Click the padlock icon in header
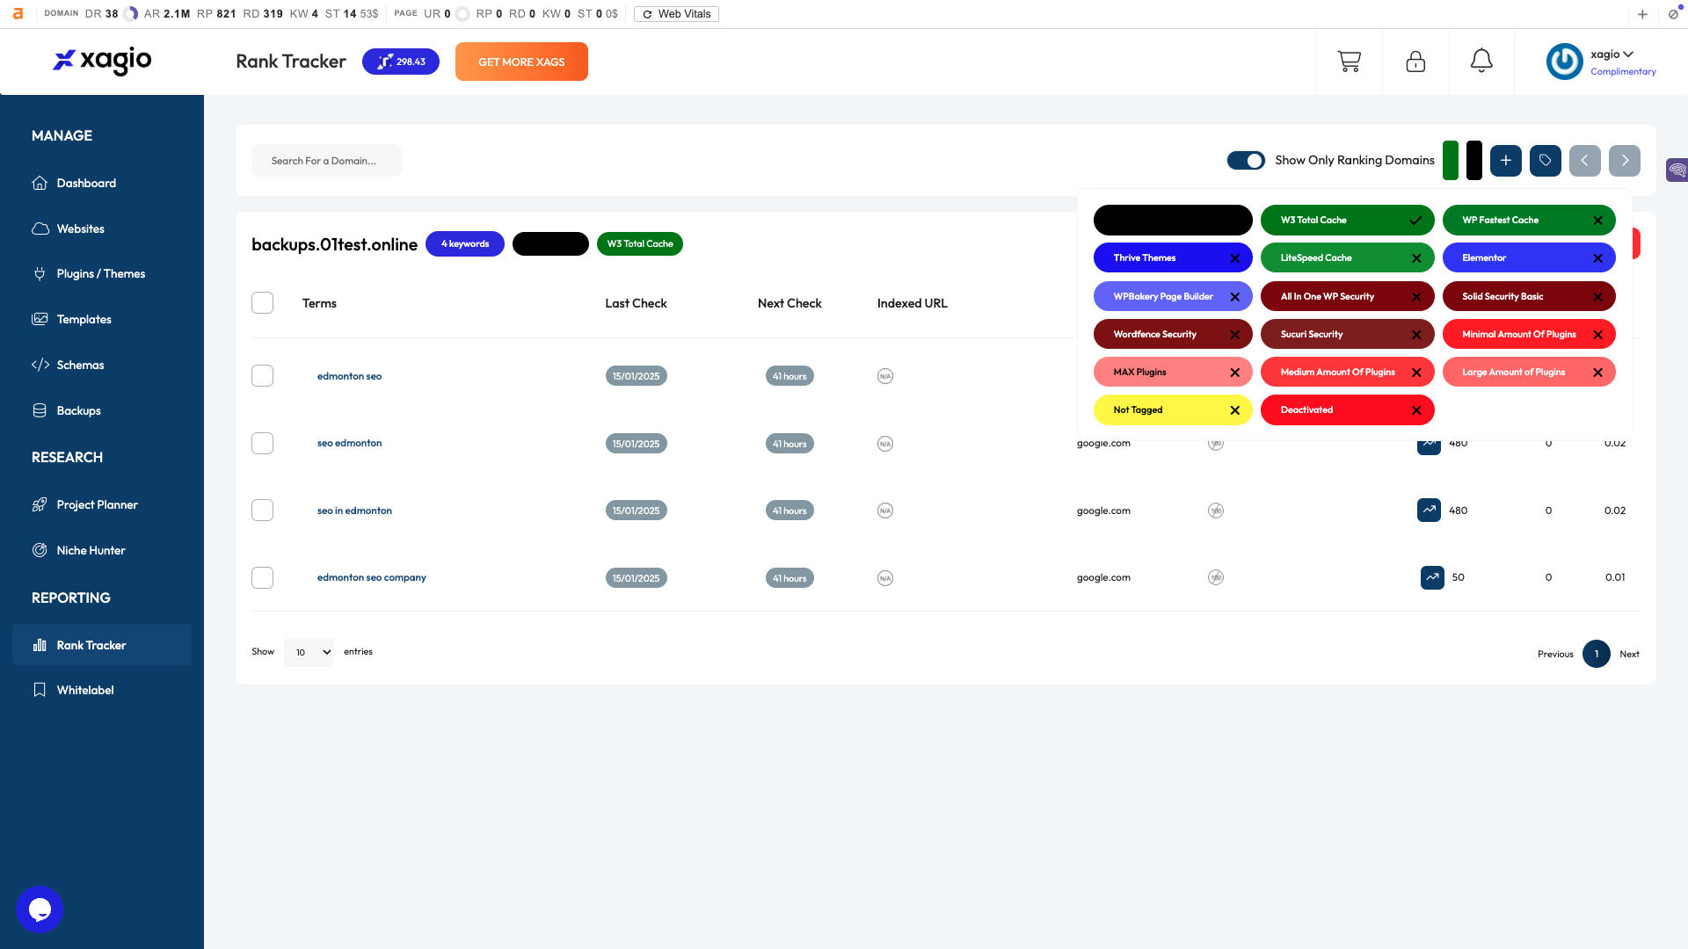 pyautogui.click(x=1415, y=62)
